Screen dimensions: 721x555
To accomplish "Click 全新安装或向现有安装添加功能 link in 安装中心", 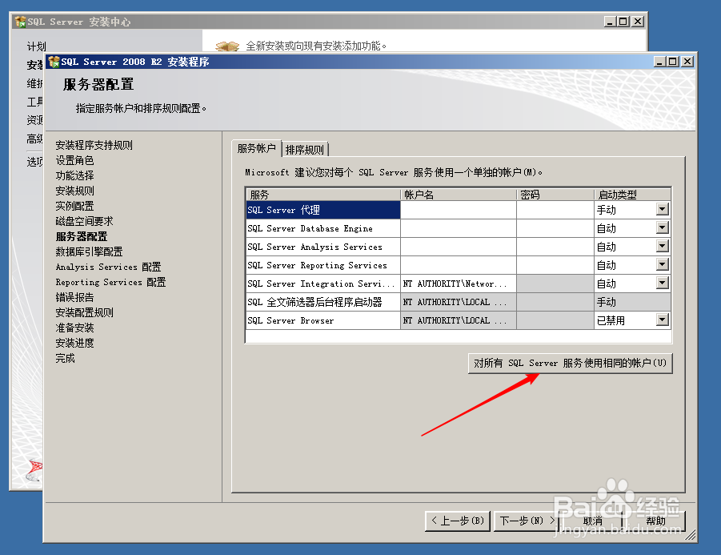I will coord(316,46).
